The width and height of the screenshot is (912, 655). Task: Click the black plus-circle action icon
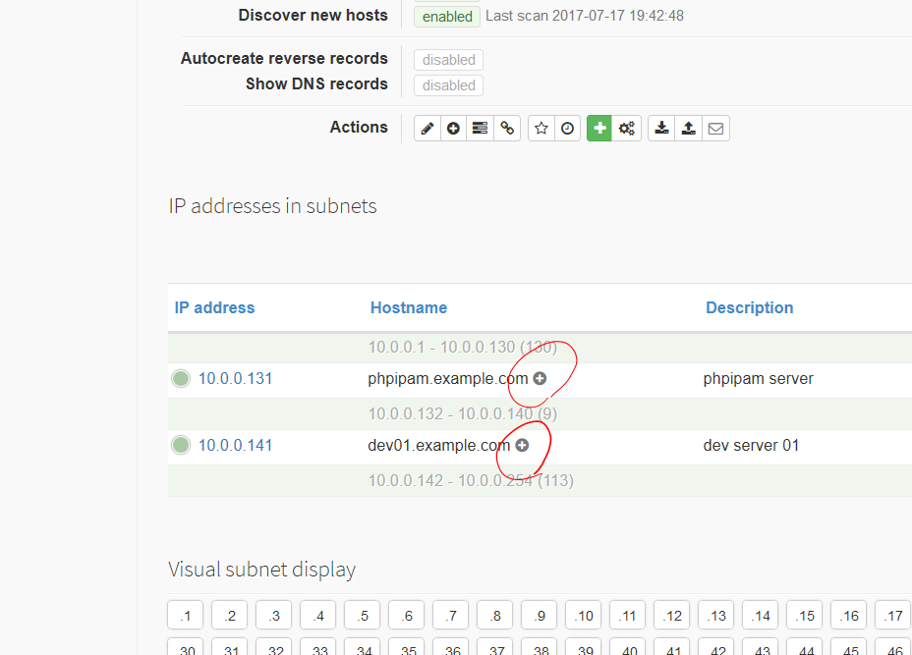(x=453, y=129)
